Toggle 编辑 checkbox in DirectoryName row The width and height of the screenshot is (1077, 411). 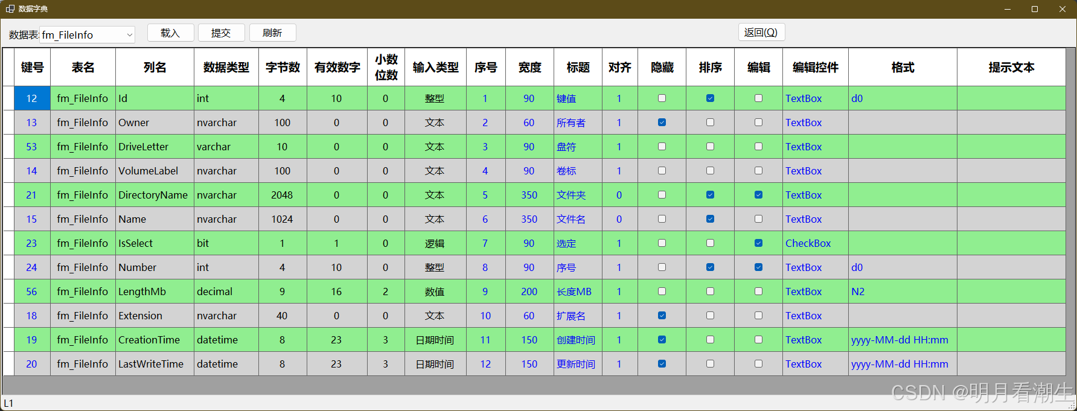click(758, 195)
